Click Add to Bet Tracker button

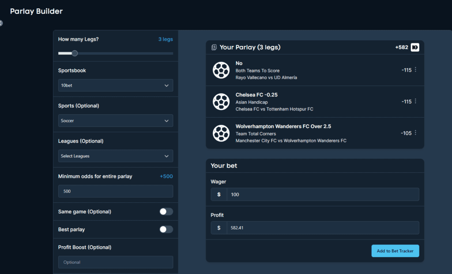tap(395, 251)
